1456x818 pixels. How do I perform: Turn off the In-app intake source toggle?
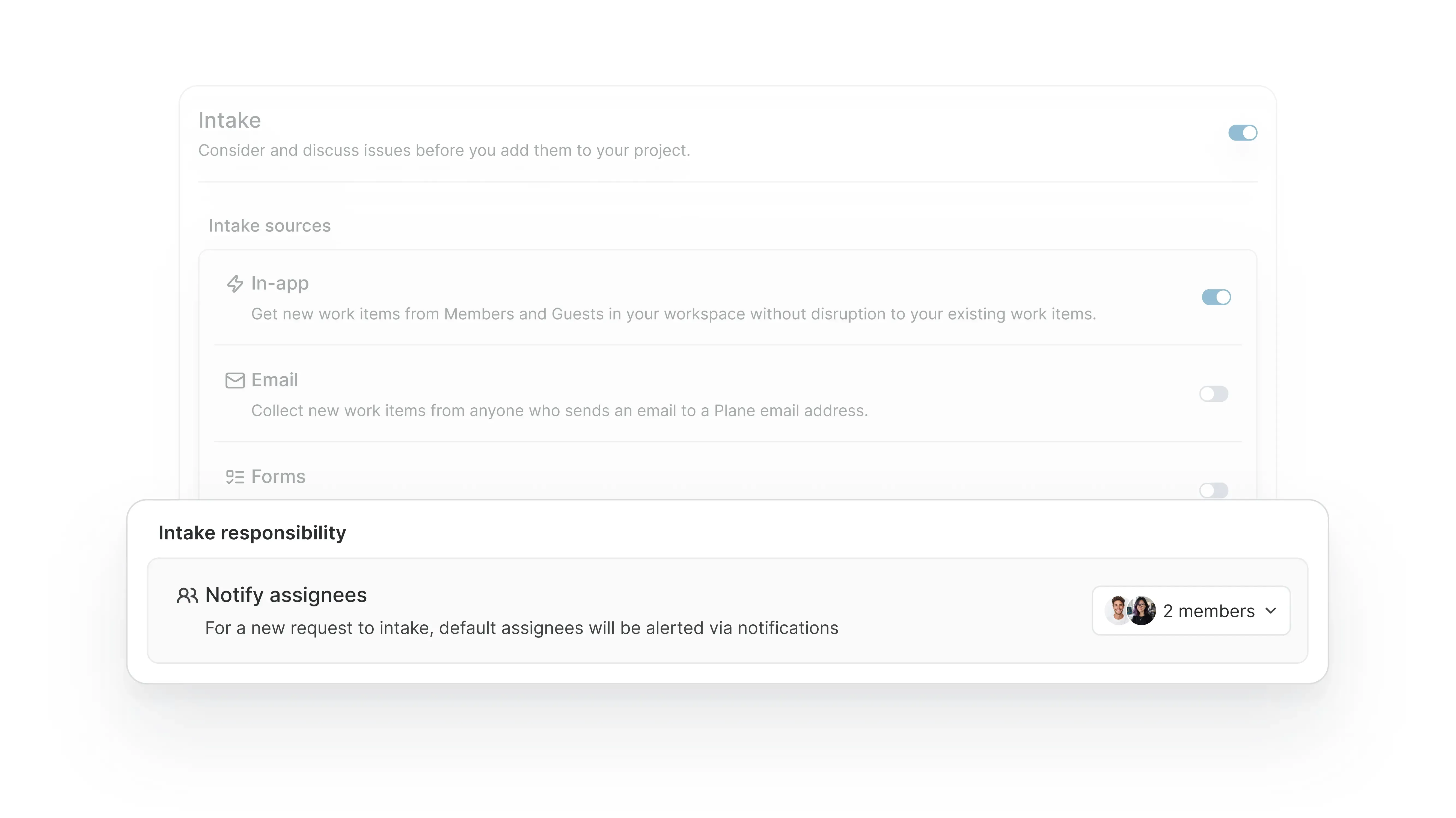tap(1217, 297)
